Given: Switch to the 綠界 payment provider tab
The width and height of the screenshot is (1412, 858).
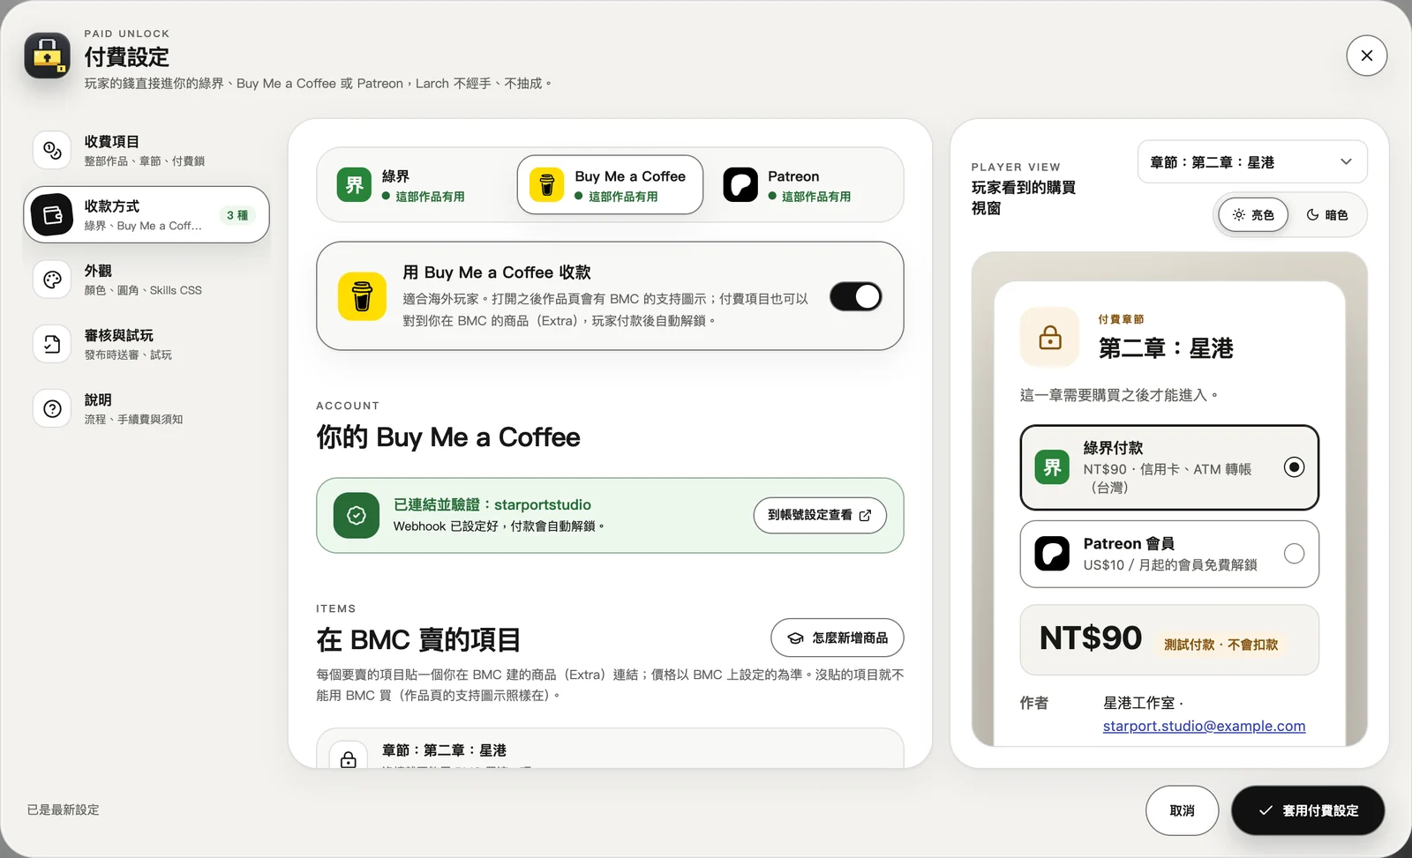Looking at the screenshot, I should (x=418, y=185).
